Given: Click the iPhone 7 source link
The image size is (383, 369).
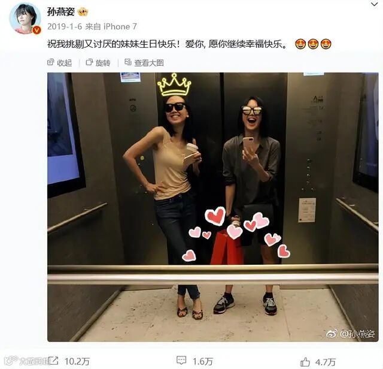Looking at the screenshot, I should click(120, 26).
